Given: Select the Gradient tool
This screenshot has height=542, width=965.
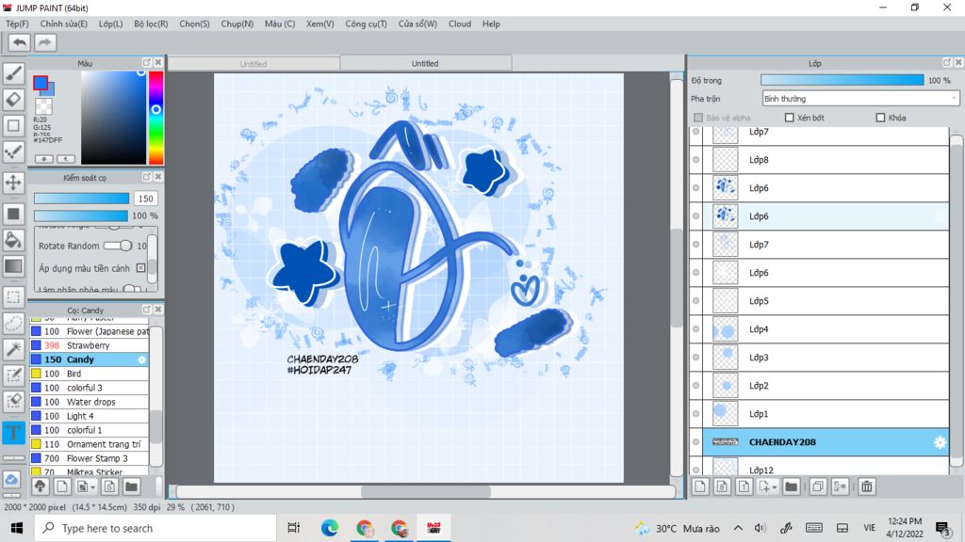Looking at the screenshot, I should [13, 266].
